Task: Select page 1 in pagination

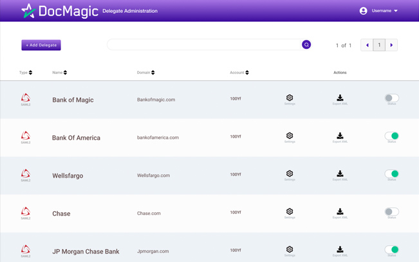Action: [x=379, y=45]
